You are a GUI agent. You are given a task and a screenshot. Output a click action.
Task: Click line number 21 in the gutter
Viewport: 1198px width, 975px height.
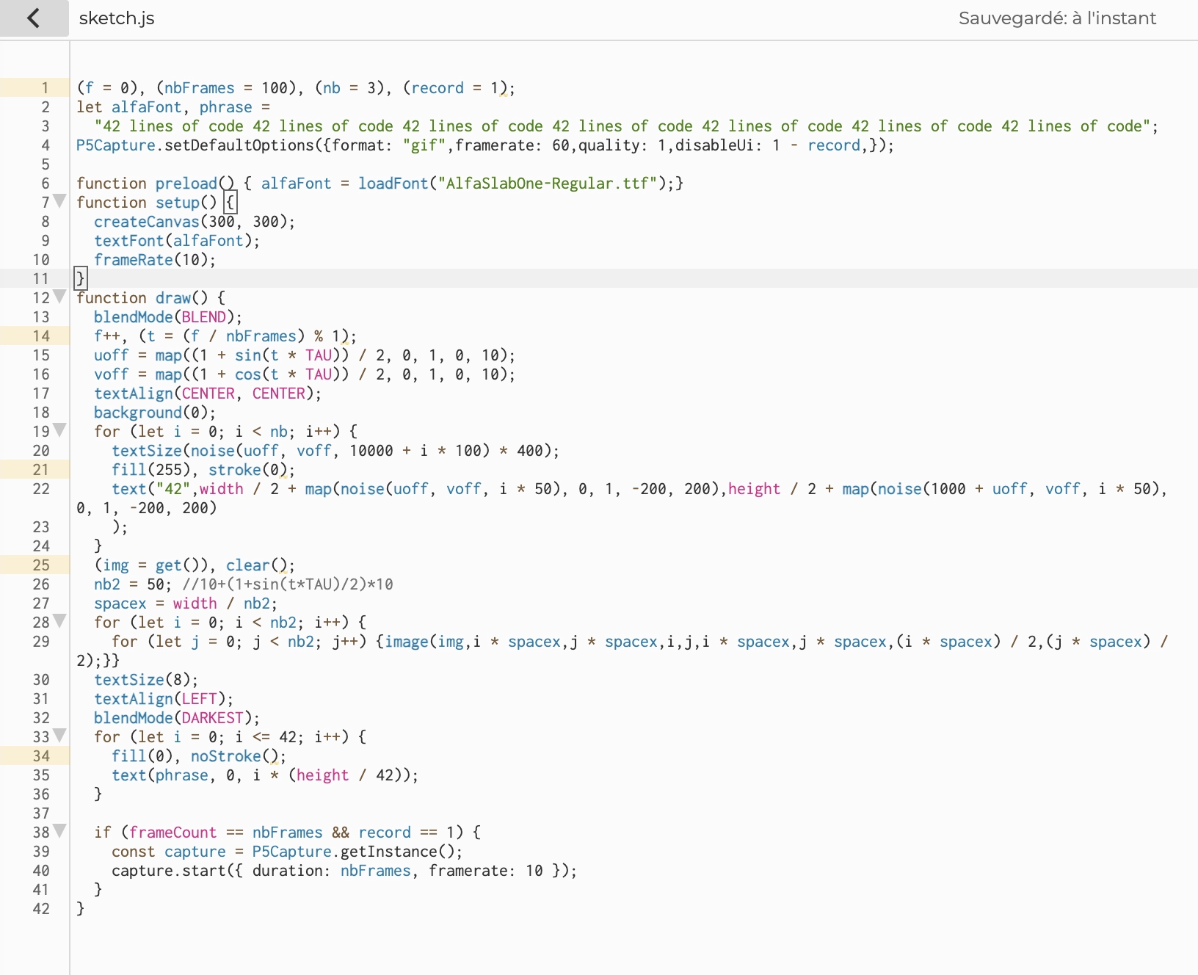point(41,470)
